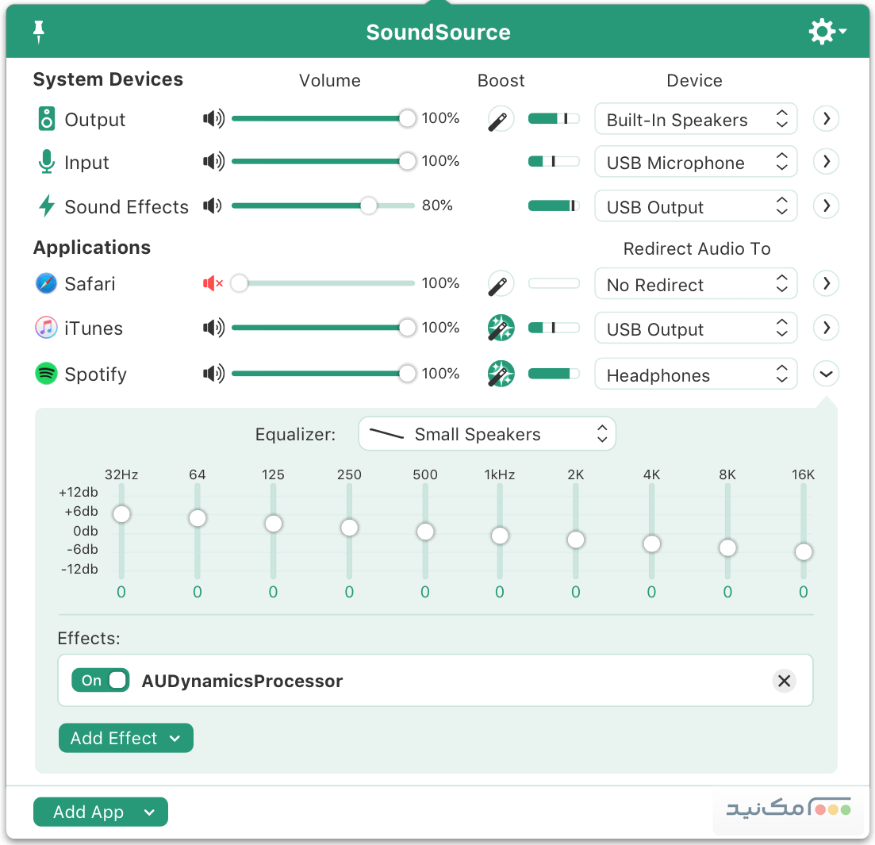This screenshot has height=845, width=875.
Task: Click the Boost pencil icon for Output
Action: tap(500, 118)
